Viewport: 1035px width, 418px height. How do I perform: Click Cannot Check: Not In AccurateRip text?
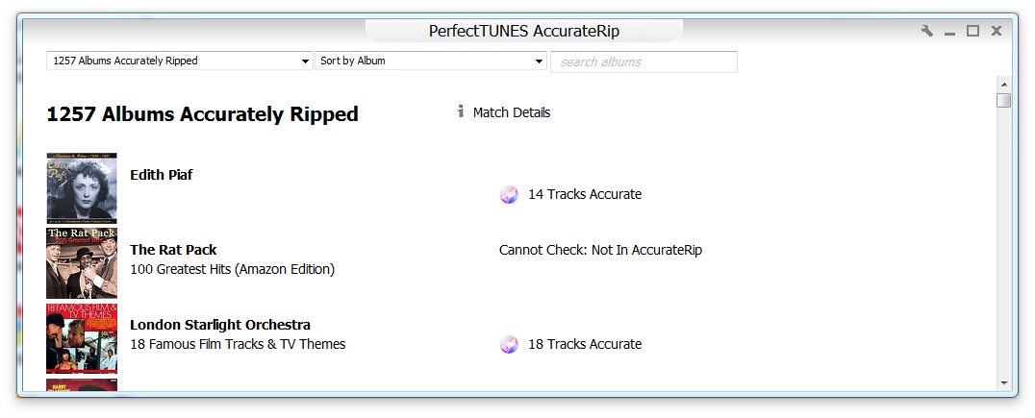(600, 251)
